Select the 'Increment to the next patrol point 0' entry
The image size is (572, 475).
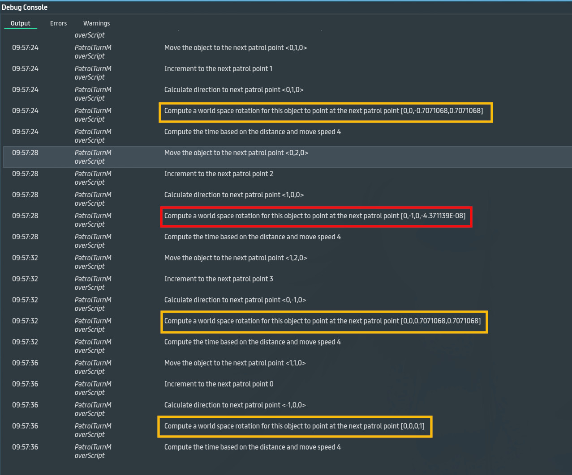[x=218, y=384]
